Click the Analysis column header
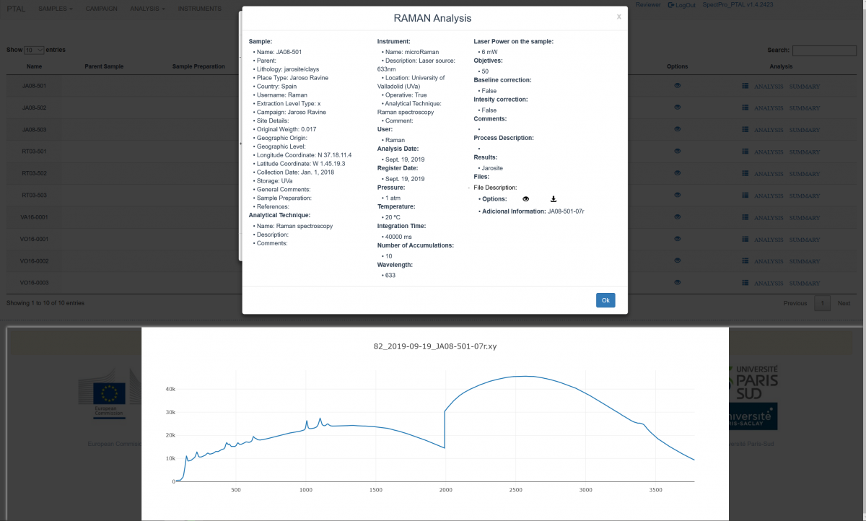 [781, 66]
